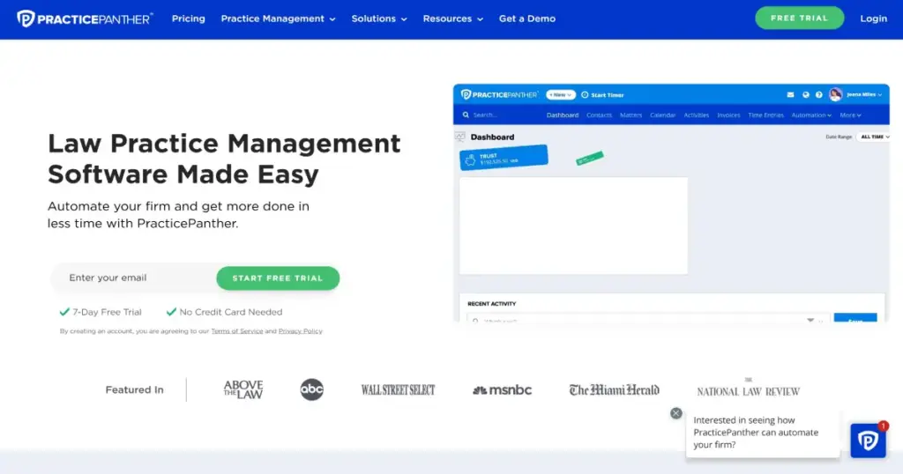The height and width of the screenshot is (474, 903).
Task: Click the help question mark icon
Action: 818,95
